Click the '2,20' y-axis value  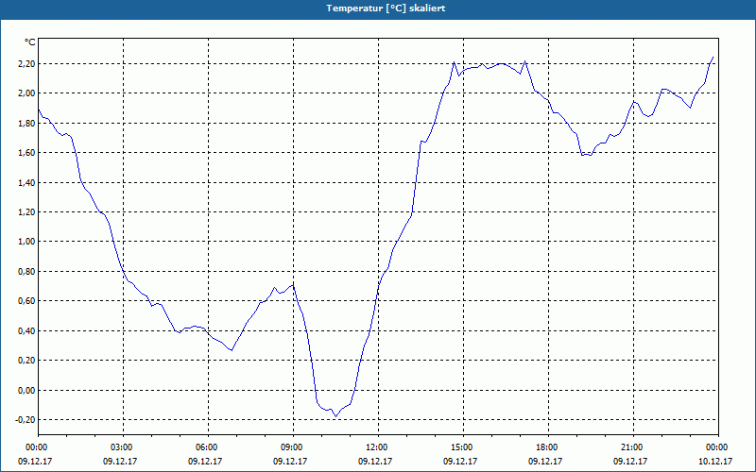26,64
